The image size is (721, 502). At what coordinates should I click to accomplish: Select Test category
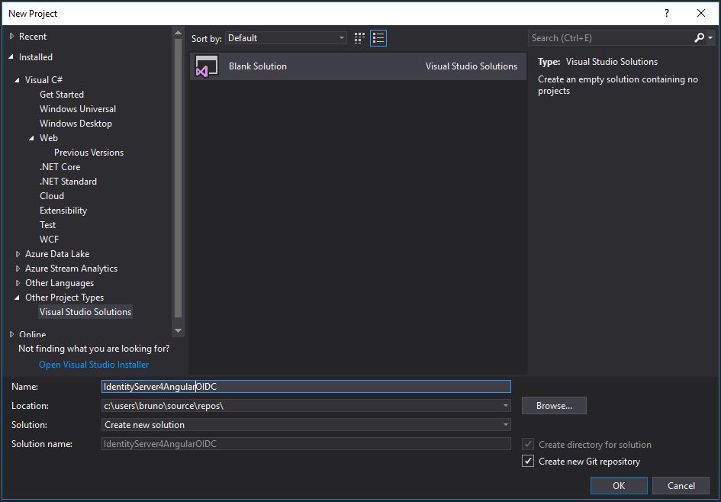pos(48,225)
